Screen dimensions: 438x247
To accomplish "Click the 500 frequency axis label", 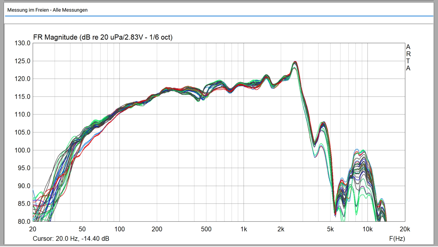I will pyautogui.click(x=206, y=229).
